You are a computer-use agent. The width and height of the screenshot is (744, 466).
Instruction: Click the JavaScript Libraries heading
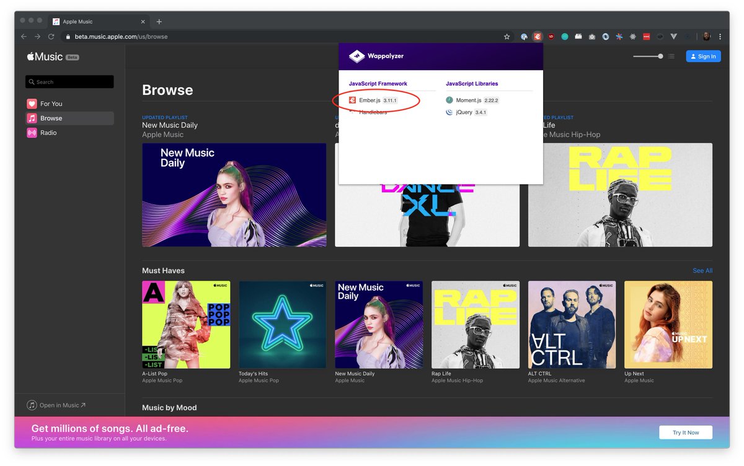[x=472, y=84]
